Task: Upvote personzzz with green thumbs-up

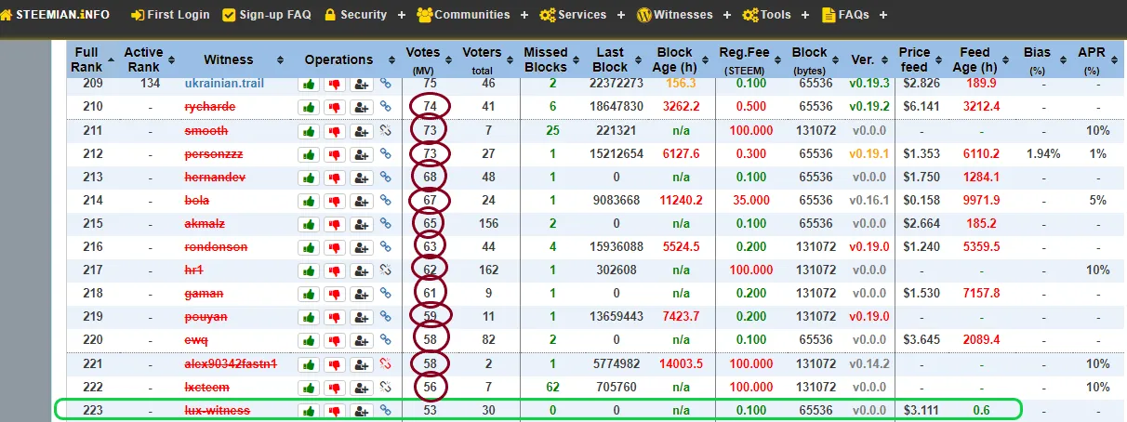Action: coord(307,153)
